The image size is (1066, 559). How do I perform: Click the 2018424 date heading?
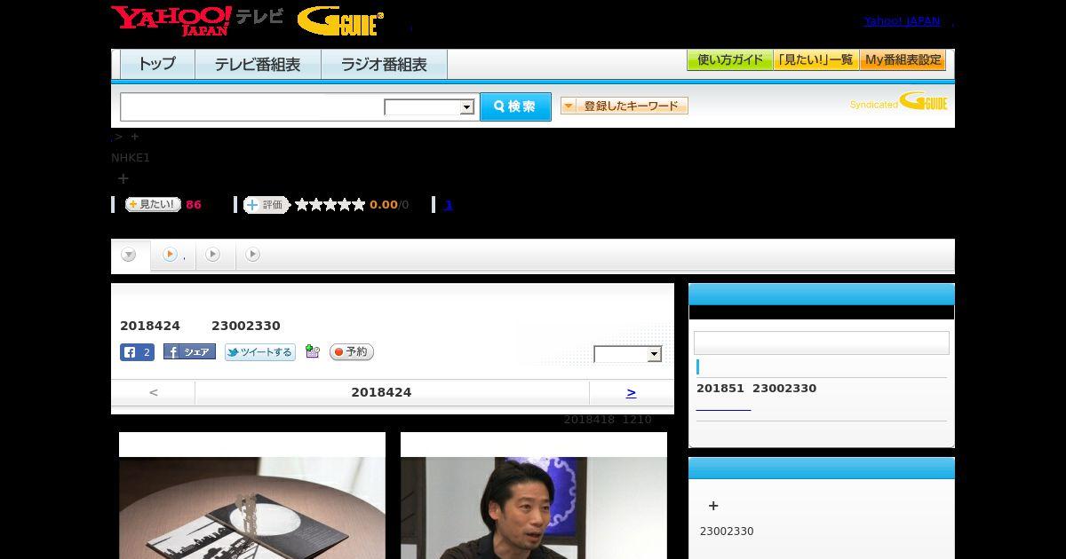pos(381,392)
